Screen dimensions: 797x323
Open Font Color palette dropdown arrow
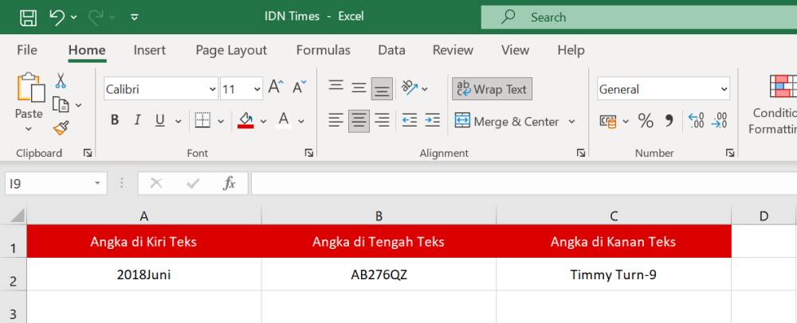[x=301, y=121]
